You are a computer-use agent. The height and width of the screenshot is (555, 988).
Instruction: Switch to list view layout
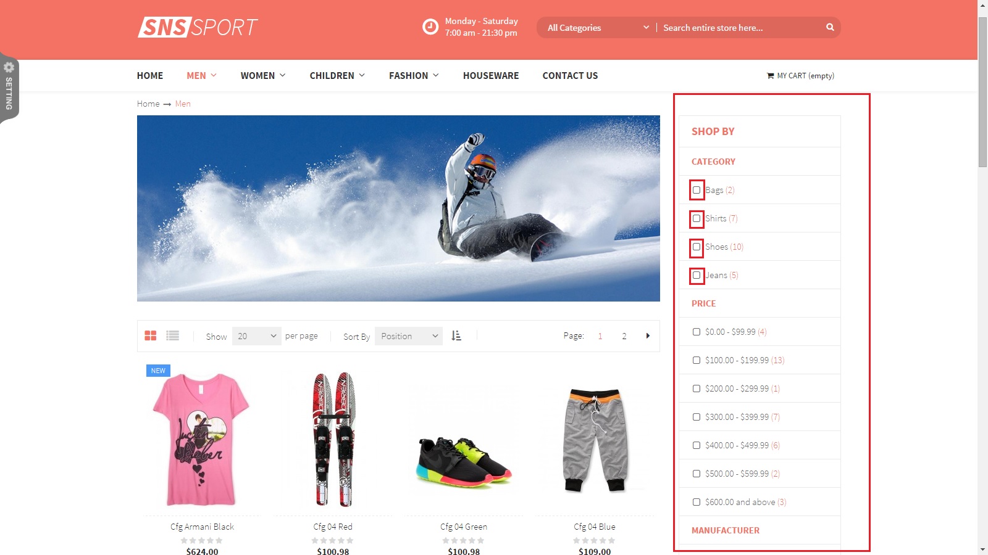click(173, 335)
